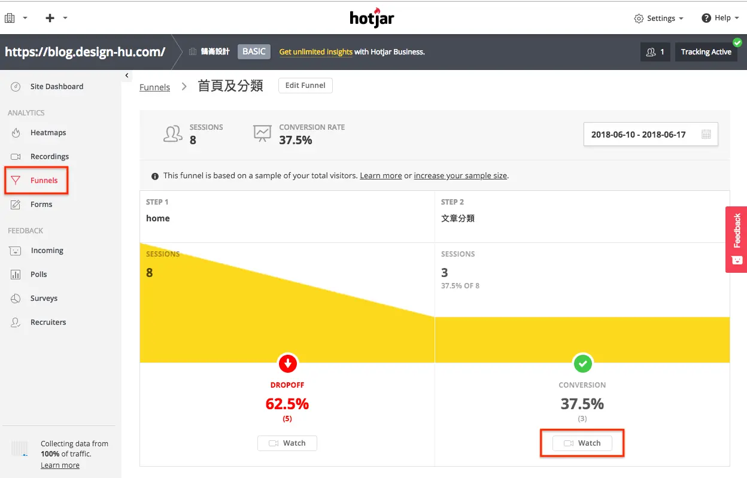747x478 pixels.
Task: Collapse the sidebar with arrow toggle
Action: [x=127, y=75]
